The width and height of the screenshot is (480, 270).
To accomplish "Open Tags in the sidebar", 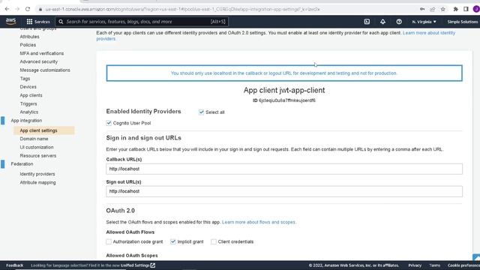I will tap(25, 78).
